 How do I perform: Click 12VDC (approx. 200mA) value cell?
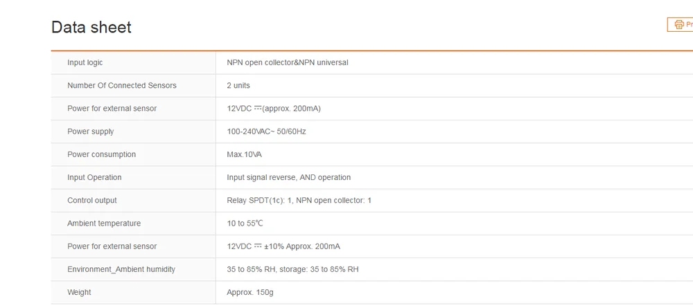(274, 109)
